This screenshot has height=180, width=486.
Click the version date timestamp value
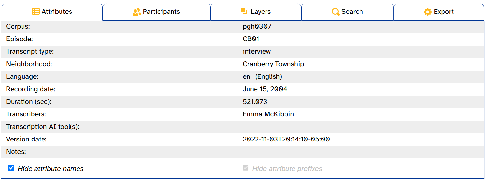tap(286, 139)
